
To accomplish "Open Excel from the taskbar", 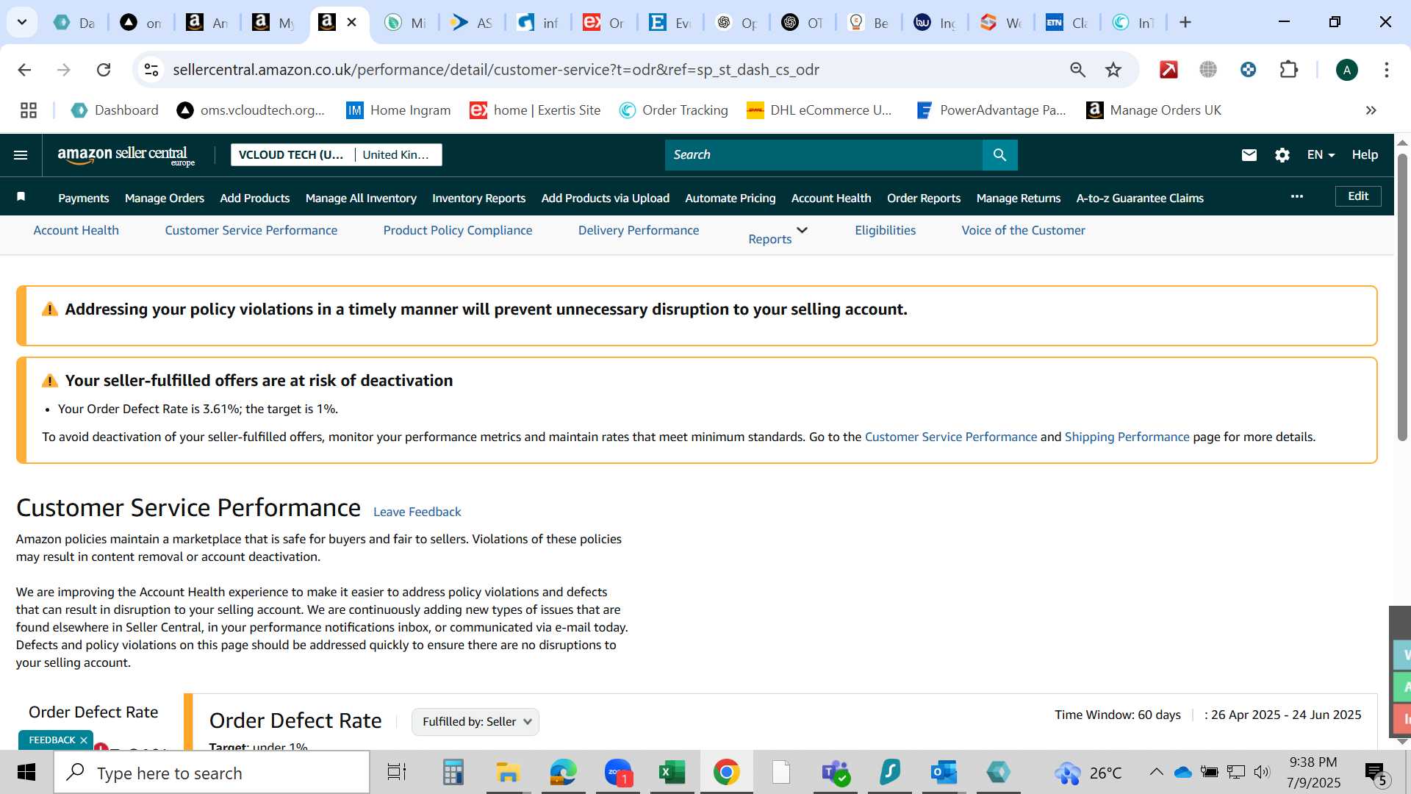I will pos(672,773).
